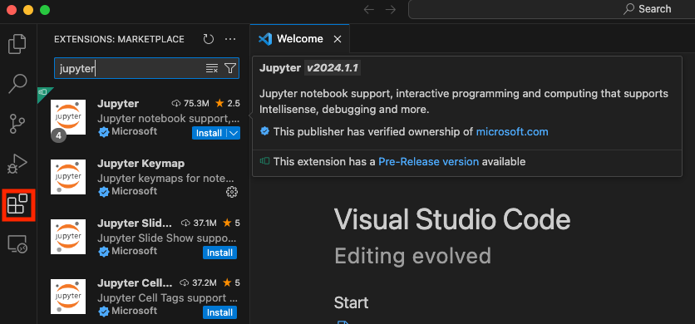The width and height of the screenshot is (695, 324).
Task: Go back using the left arrow
Action: click(369, 10)
